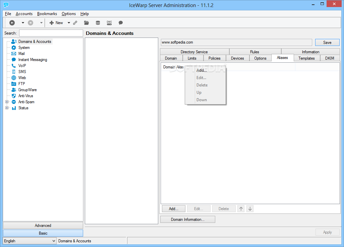Viewport: 344px width, 247px height.
Task: Click the Mail envelope icon
Action: [x=14, y=54]
